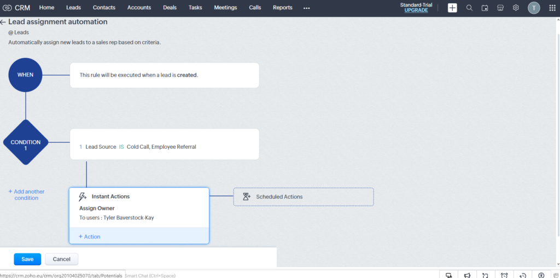Click the Instant Actions lightning icon
Viewport: 560px width, 278px height.
pyautogui.click(x=83, y=196)
